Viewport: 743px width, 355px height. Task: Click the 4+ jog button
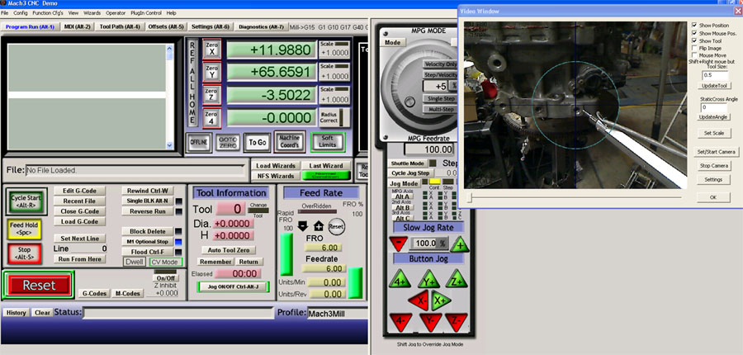pyautogui.click(x=400, y=280)
